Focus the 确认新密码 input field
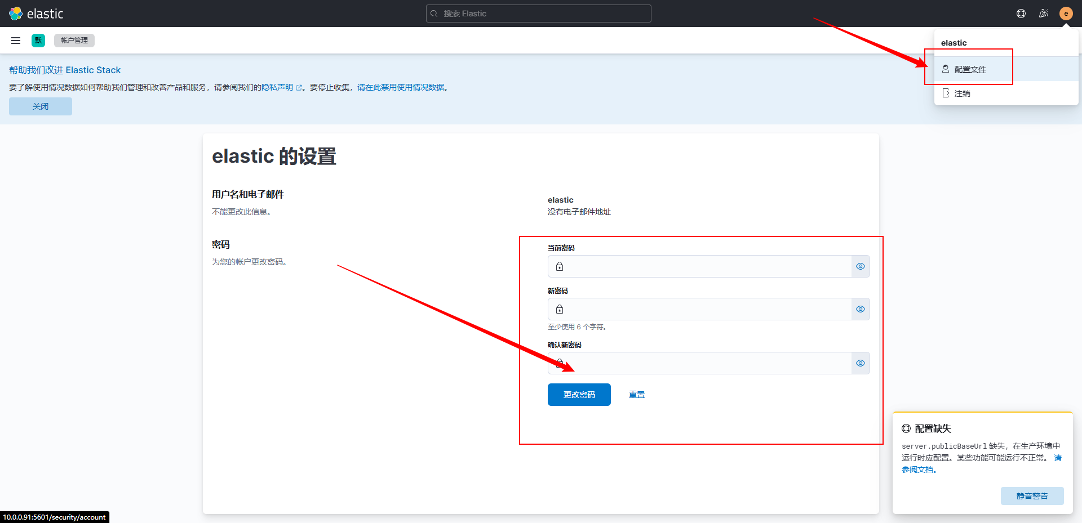This screenshot has height=523, width=1082. tap(699, 363)
